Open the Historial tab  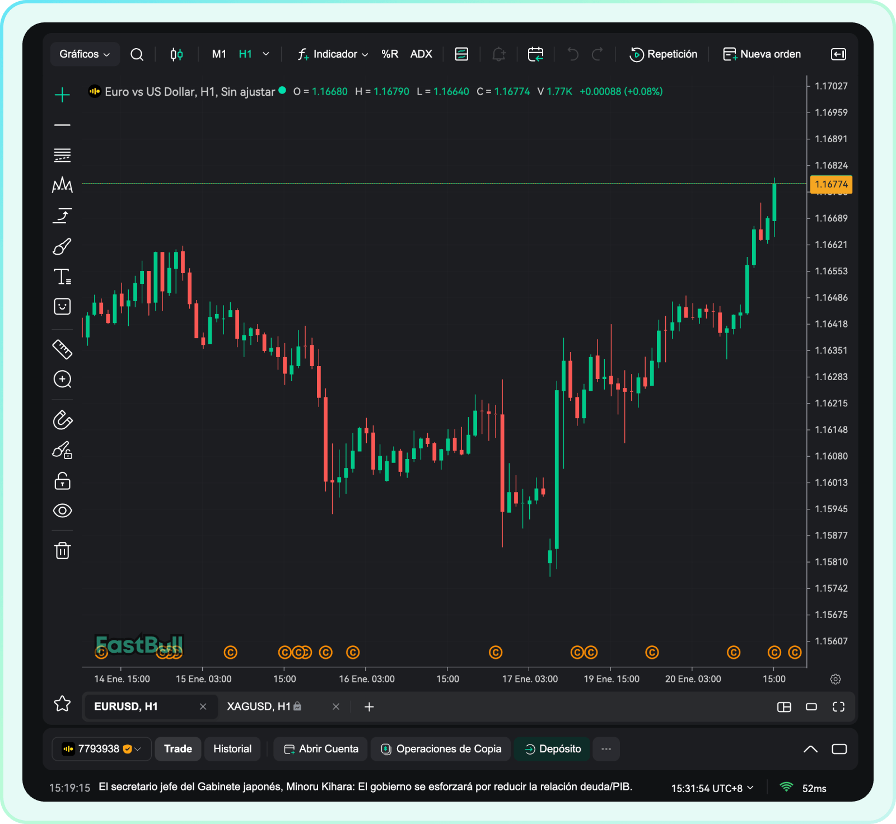click(x=232, y=749)
